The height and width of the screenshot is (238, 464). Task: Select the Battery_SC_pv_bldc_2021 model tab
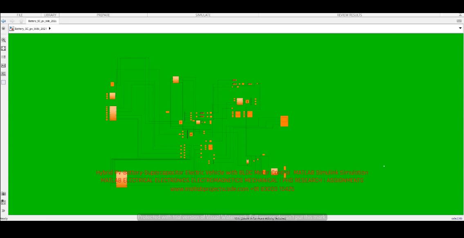43,21
